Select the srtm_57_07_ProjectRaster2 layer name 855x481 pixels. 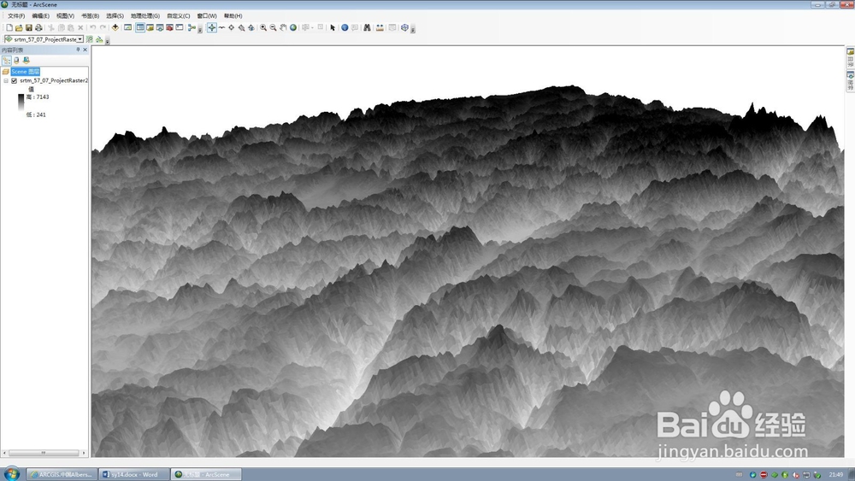pos(53,80)
